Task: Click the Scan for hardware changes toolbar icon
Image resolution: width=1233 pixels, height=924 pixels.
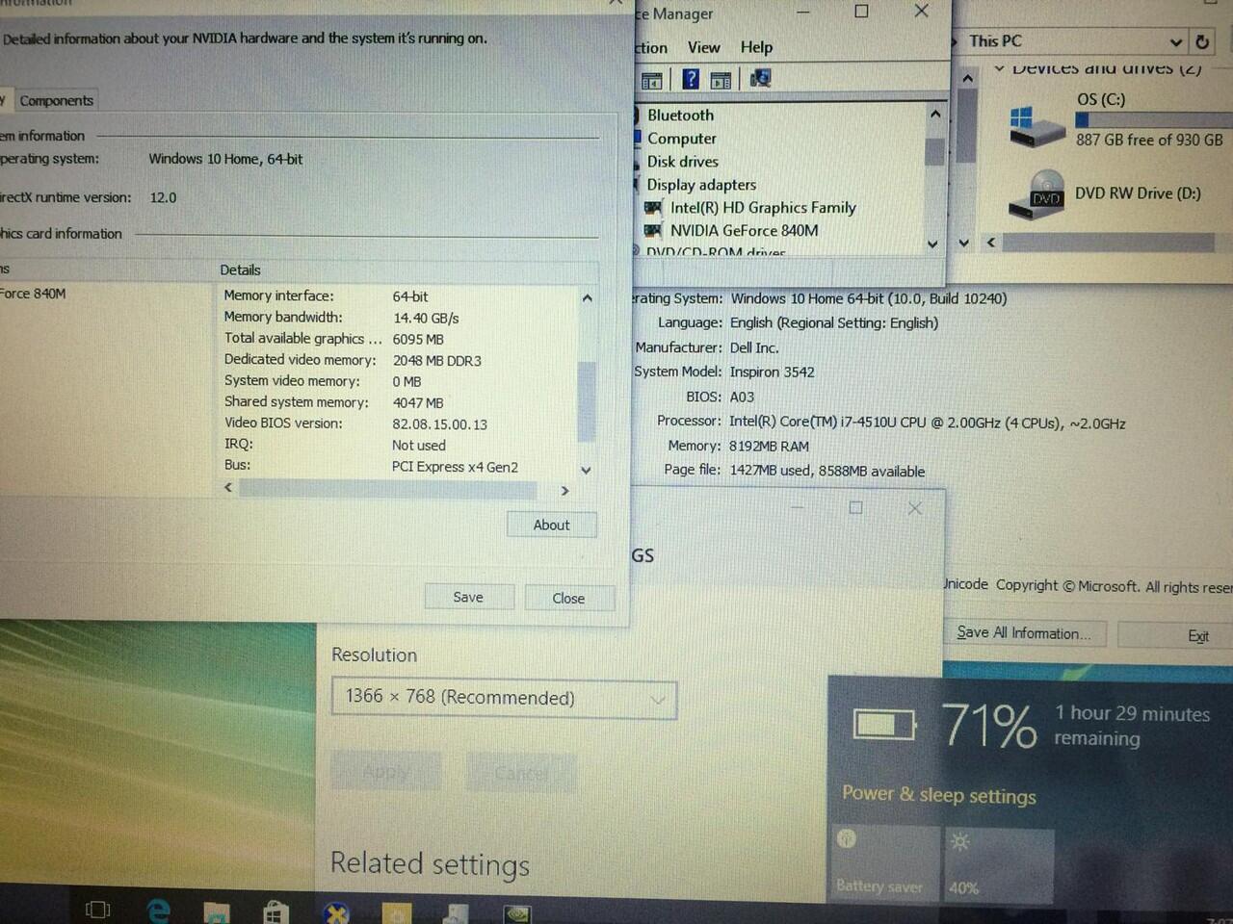Action: pyautogui.click(x=760, y=79)
